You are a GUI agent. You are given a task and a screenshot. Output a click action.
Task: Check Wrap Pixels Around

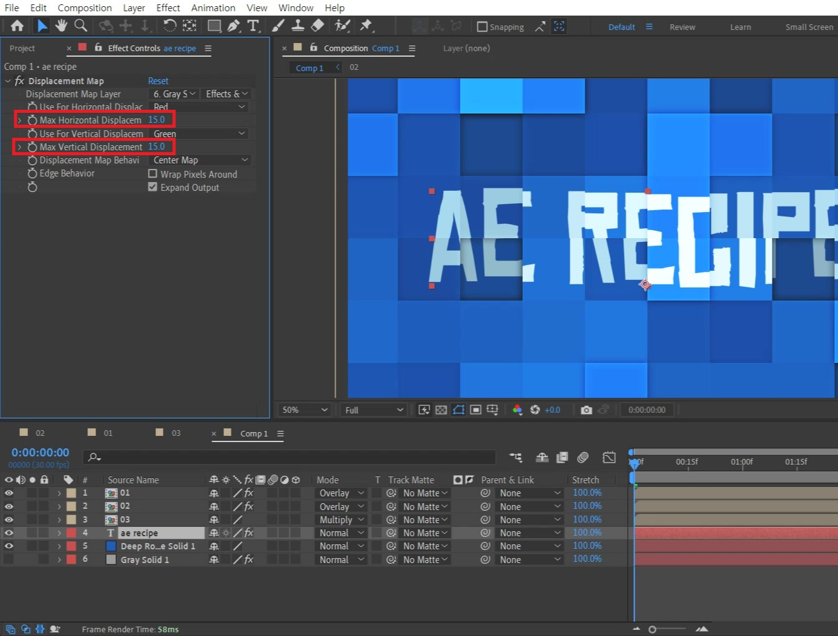coord(152,174)
